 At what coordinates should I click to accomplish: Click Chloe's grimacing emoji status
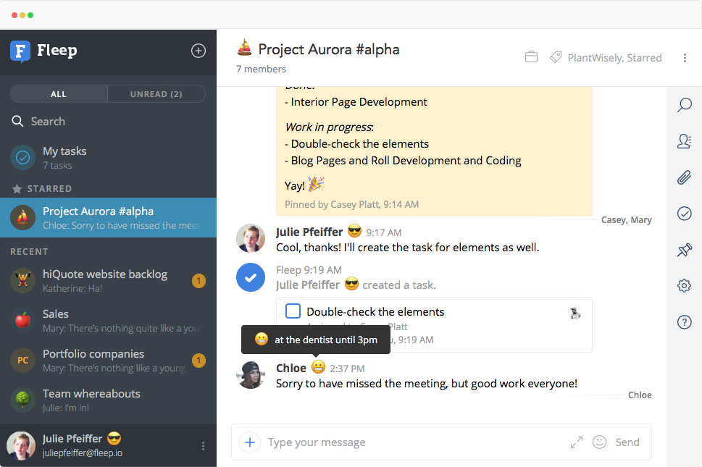pos(318,367)
